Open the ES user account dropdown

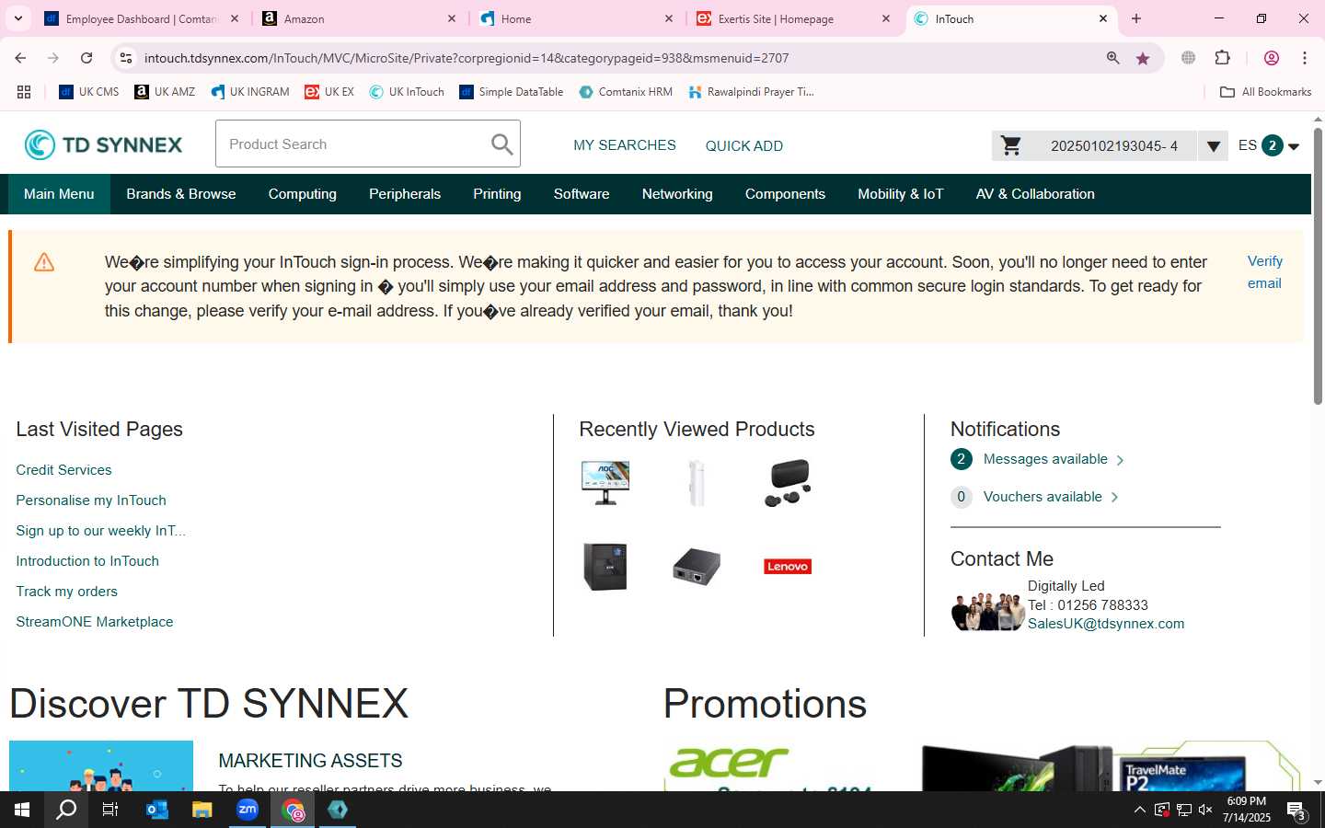point(1294,146)
